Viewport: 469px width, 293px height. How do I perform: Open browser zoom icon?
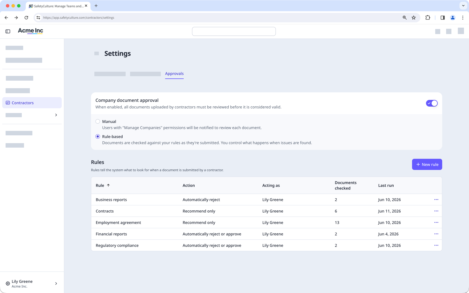click(405, 18)
